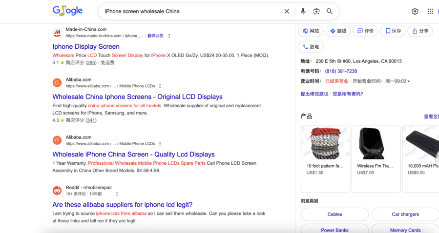The width and height of the screenshot is (439, 233).
Task: Open more options for Original LCD Displays result
Action: (160, 86)
